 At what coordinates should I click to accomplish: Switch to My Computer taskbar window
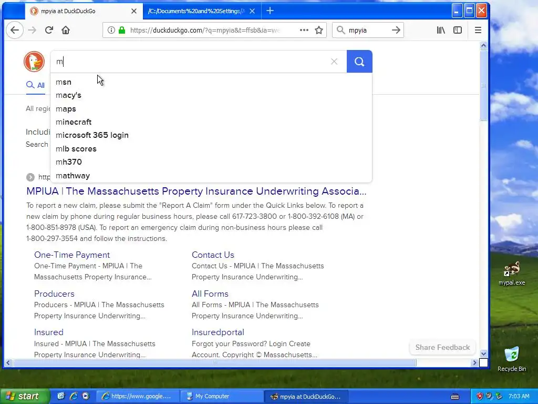click(x=222, y=396)
